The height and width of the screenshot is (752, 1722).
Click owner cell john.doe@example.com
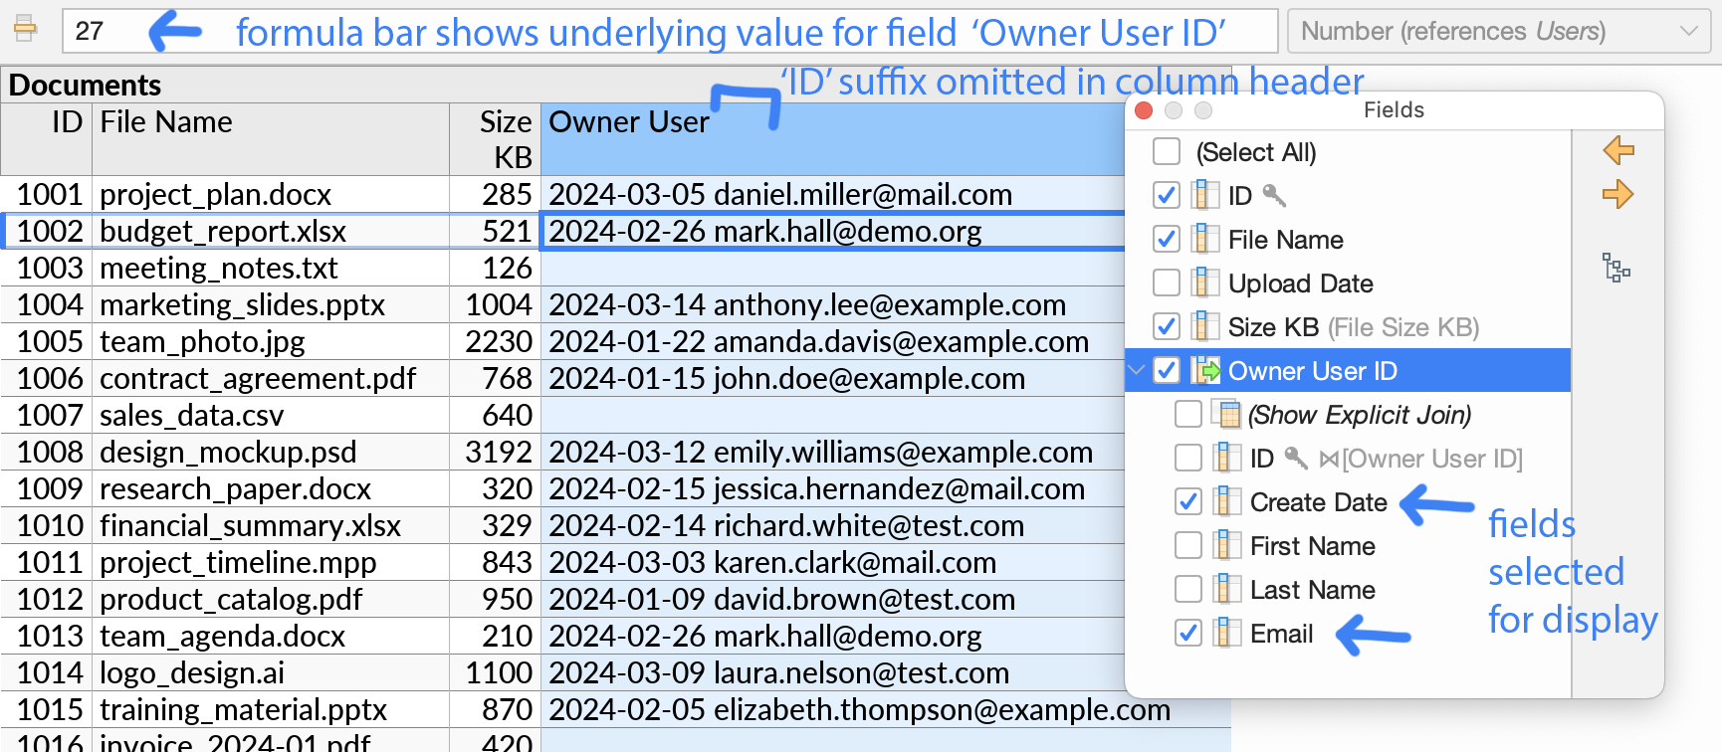tap(832, 378)
